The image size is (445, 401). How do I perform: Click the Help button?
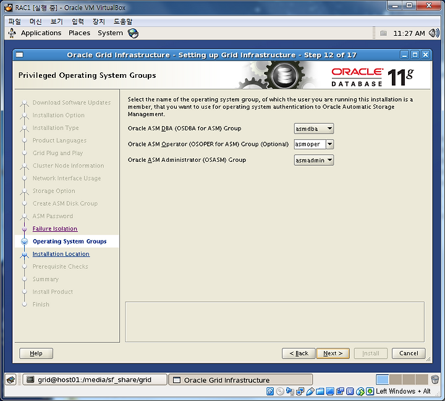click(x=36, y=353)
